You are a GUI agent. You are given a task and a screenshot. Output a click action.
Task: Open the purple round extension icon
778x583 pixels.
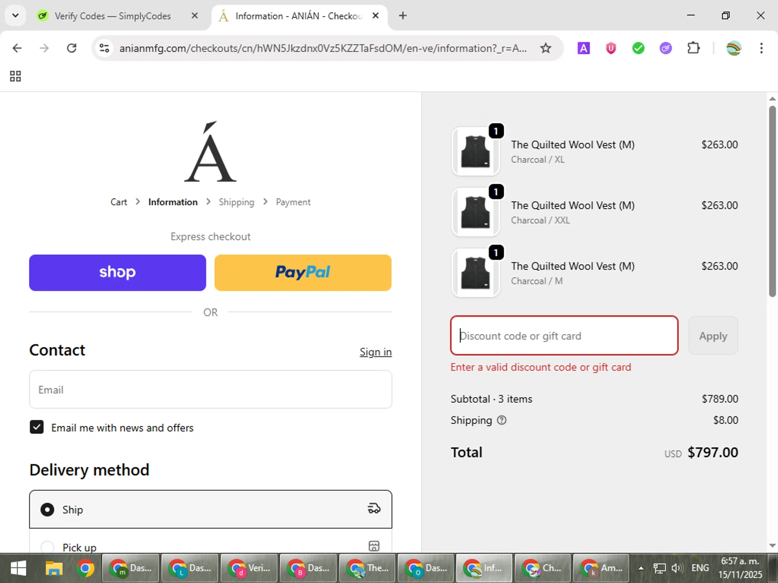[x=666, y=48]
